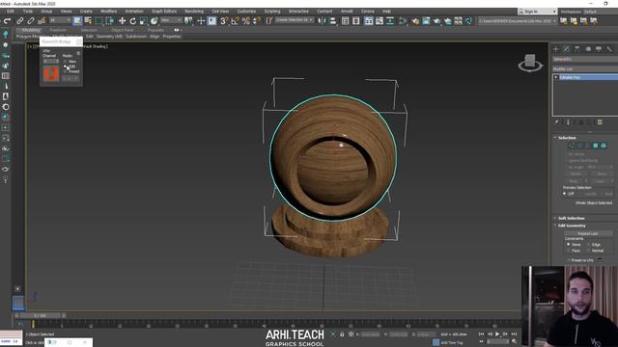Image resolution: width=618 pixels, height=347 pixels.
Task: Open the Corona menu
Action: pos(367,12)
